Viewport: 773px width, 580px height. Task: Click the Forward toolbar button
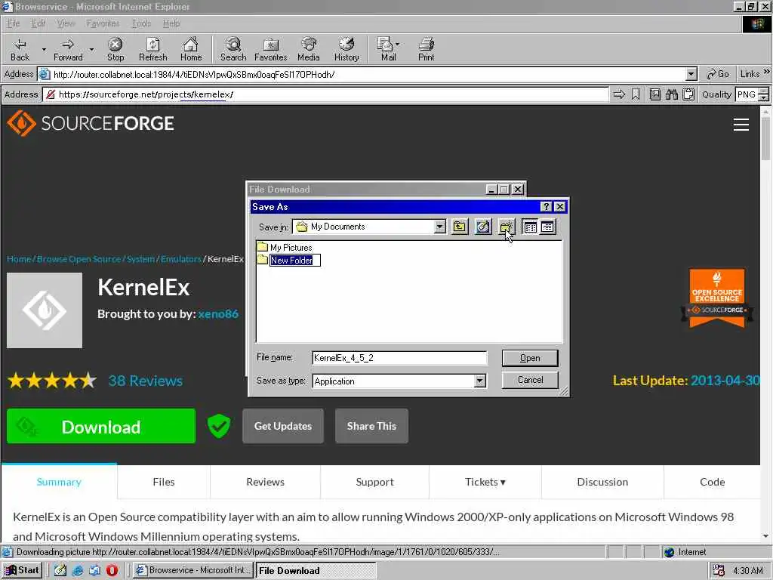pos(68,49)
